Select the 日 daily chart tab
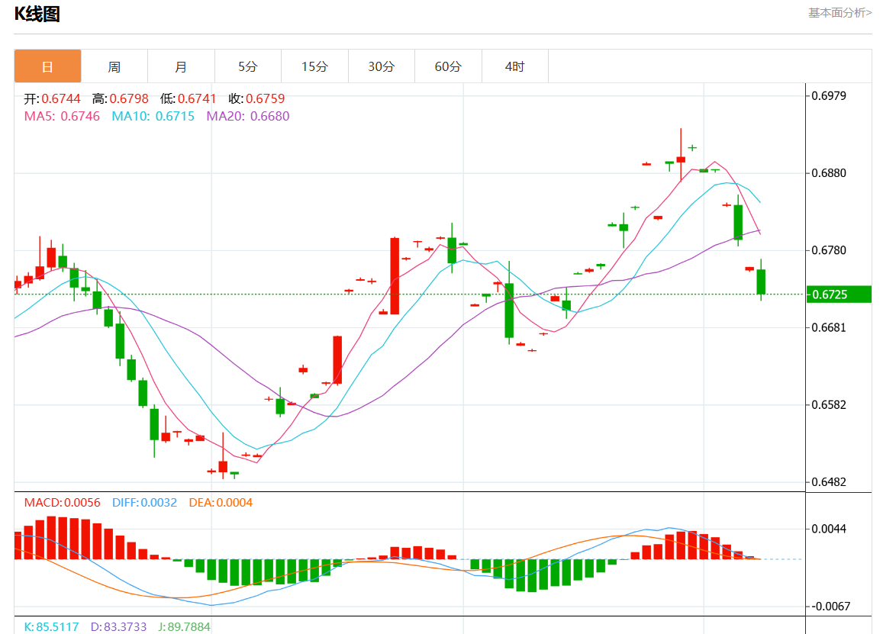 point(47,66)
